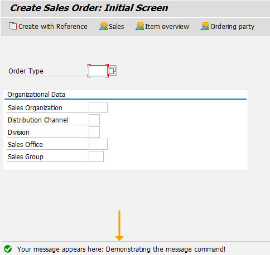
Task: Select the Distribution Channel field
Action: click(94, 120)
